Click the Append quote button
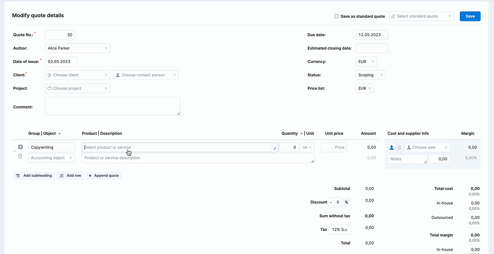The height and width of the screenshot is (254, 494). click(x=103, y=175)
